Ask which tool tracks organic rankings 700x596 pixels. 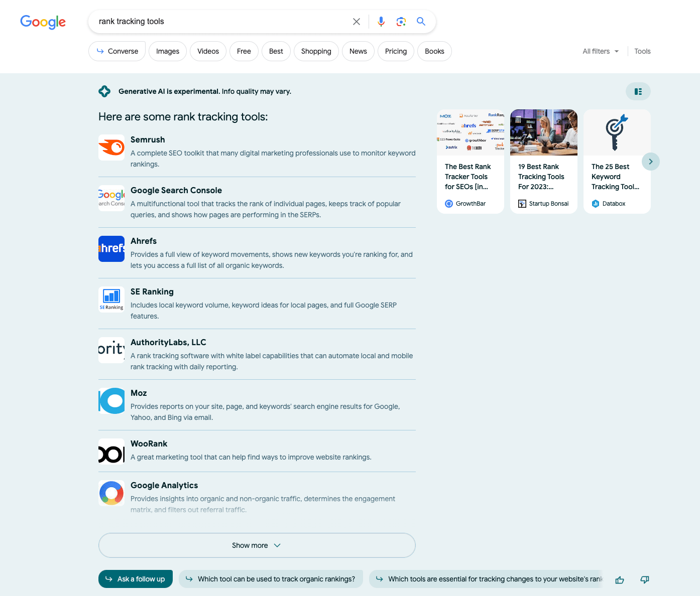point(271,579)
